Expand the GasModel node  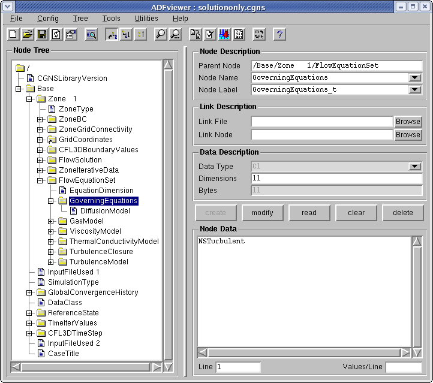pos(51,221)
